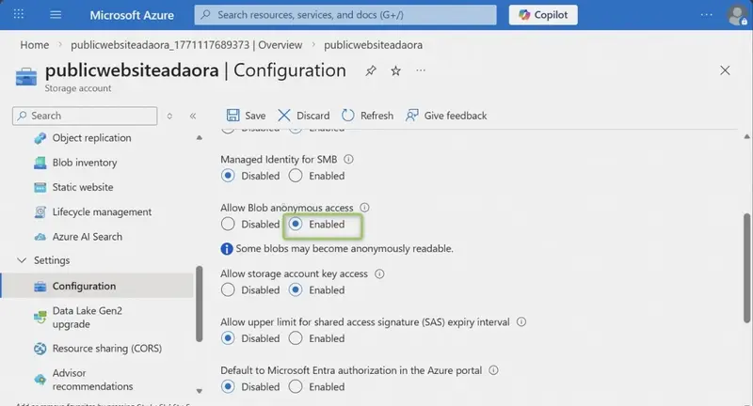
Task: Enable SAS expiry interval upper limit
Action: pyautogui.click(x=296, y=338)
